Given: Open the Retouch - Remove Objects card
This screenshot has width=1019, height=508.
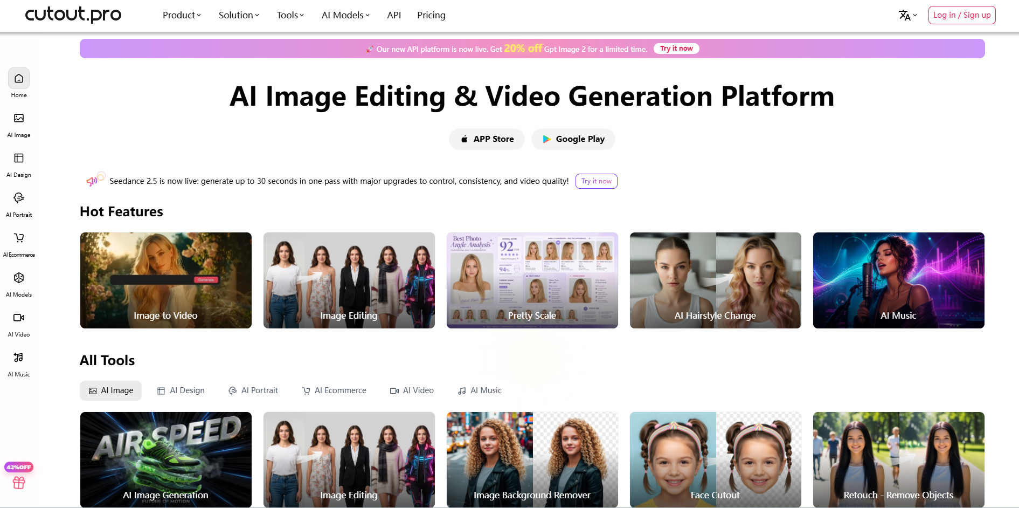Looking at the screenshot, I should (x=899, y=459).
